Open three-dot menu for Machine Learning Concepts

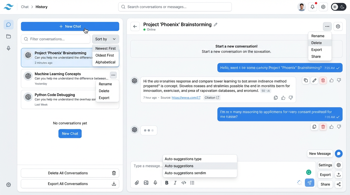113,75
